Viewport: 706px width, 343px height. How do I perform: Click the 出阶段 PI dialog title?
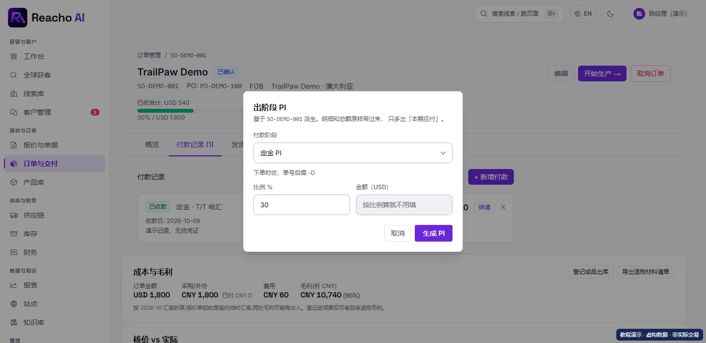pos(270,107)
